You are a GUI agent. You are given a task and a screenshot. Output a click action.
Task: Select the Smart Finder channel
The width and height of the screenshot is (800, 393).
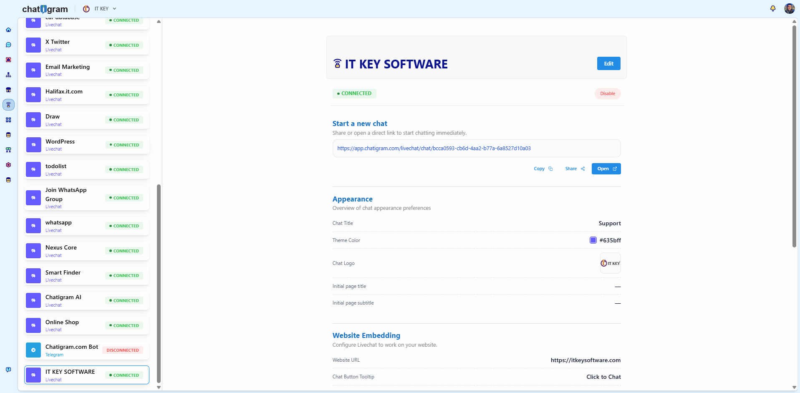(87, 276)
